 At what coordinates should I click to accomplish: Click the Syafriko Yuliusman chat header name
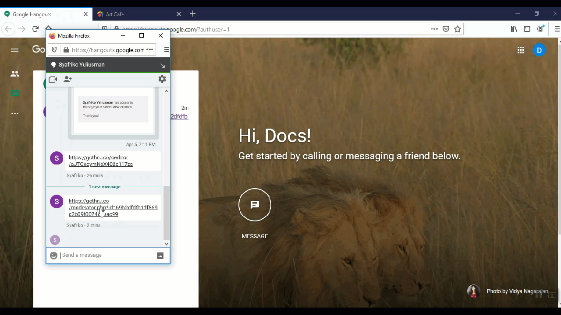click(82, 65)
